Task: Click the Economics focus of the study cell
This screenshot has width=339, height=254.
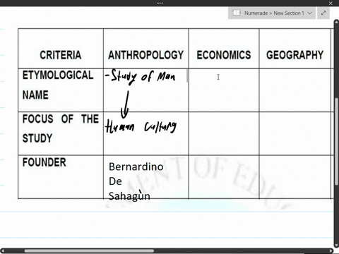Action: coord(224,133)
